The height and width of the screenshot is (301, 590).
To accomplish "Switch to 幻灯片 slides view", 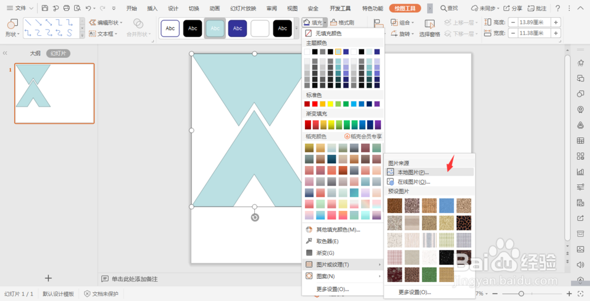I will (x=58, y=54).
